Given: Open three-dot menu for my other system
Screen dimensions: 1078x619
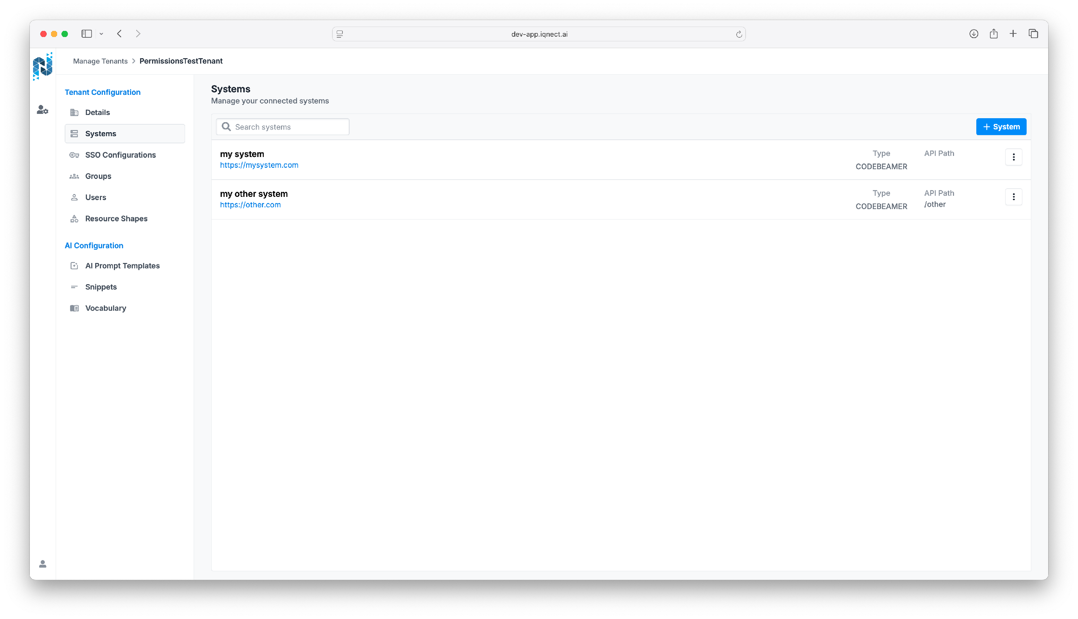Looking at the screenshot, I should (x=1013, y=197).
